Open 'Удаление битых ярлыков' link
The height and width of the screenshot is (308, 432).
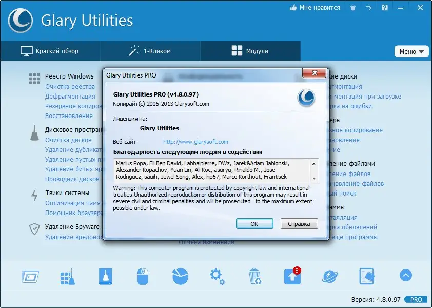(x=74, y=169)
